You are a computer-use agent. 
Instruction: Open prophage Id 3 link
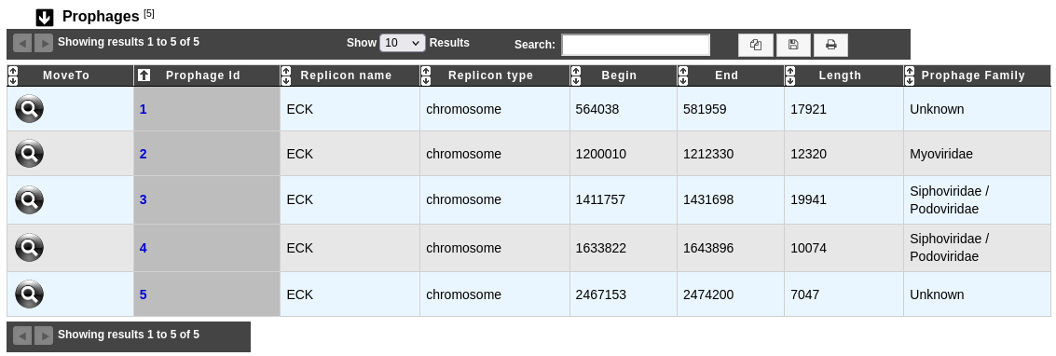[x=143, y=199]
